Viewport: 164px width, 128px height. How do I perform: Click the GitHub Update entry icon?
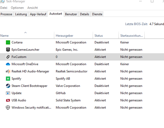click(x=8, y=93)
